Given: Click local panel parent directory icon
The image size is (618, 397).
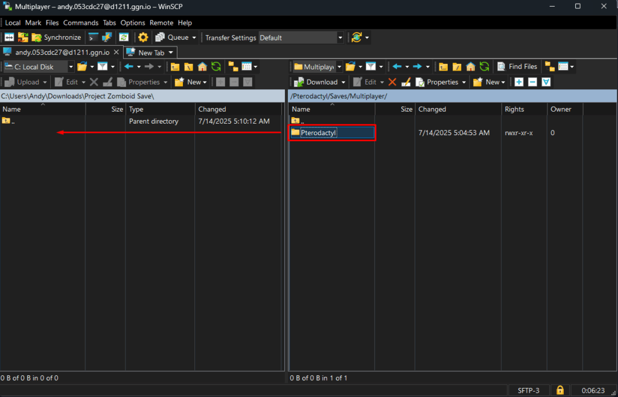Looking at the screenshot, I should pyautogui.click(x=176, y=66).
